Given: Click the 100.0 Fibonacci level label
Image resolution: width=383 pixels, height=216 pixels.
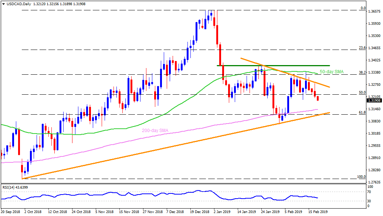Looking at the screenshot, I should (x=361, y=177).
